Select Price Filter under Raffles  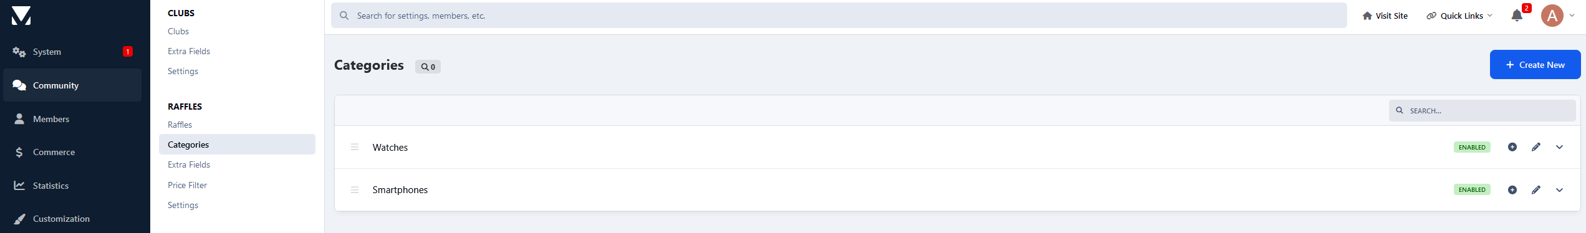[187, 185]
